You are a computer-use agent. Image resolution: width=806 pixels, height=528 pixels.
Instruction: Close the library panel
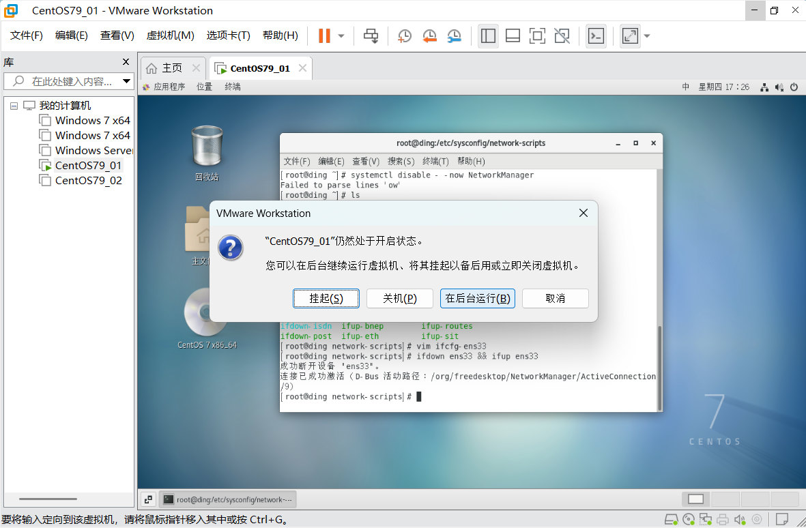tap(126, 61)
